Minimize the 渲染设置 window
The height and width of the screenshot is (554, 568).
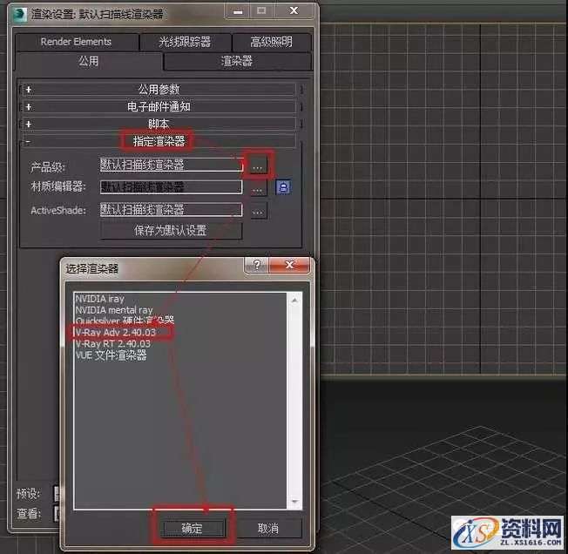(x=238, y=11)
